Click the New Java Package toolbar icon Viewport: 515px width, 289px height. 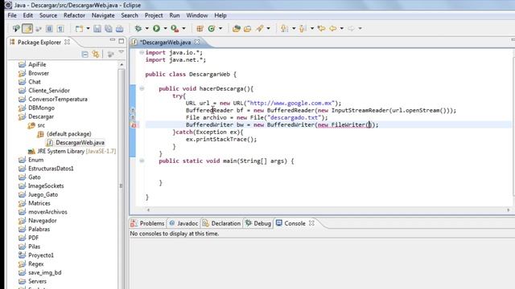click(200, 29)
